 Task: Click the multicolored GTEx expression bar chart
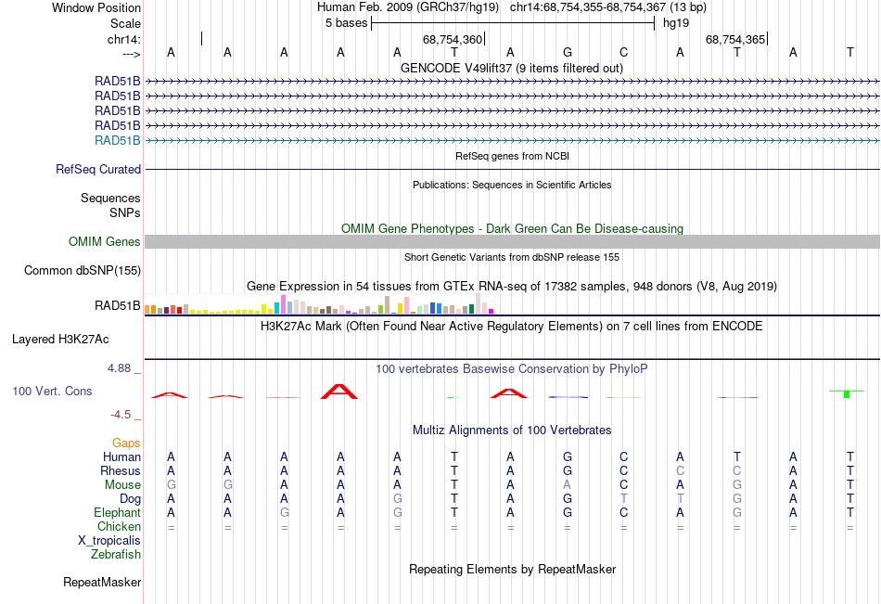319,303
